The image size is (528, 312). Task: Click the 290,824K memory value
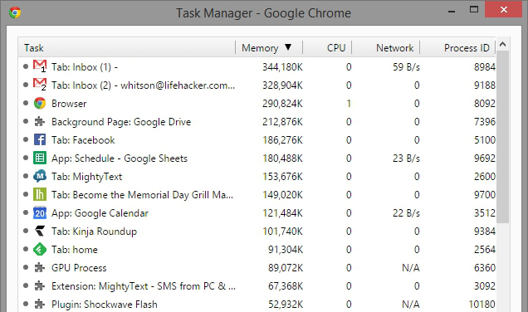click(x=282, y=104)
